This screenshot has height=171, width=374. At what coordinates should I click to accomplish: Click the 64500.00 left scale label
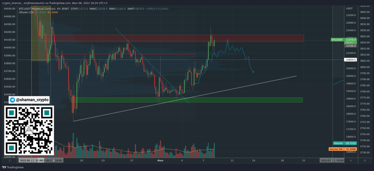coord(10,9)
